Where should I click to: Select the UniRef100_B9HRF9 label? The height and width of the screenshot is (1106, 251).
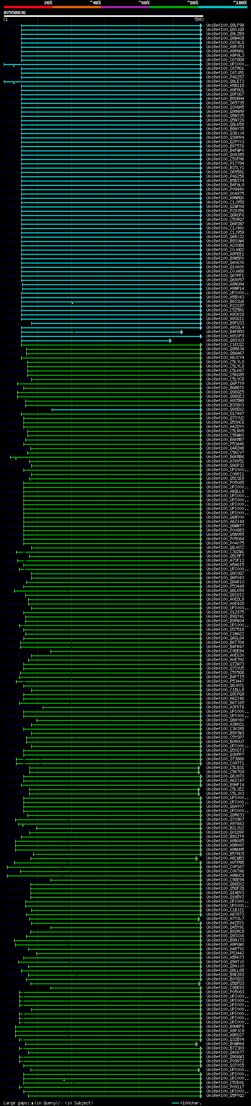(x=225, y=1027)
